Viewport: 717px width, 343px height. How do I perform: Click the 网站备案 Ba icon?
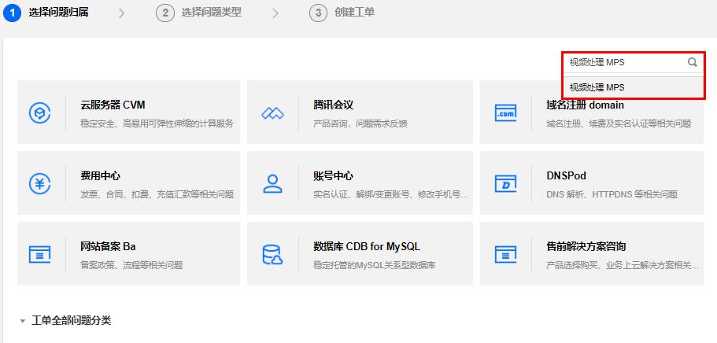39,254
